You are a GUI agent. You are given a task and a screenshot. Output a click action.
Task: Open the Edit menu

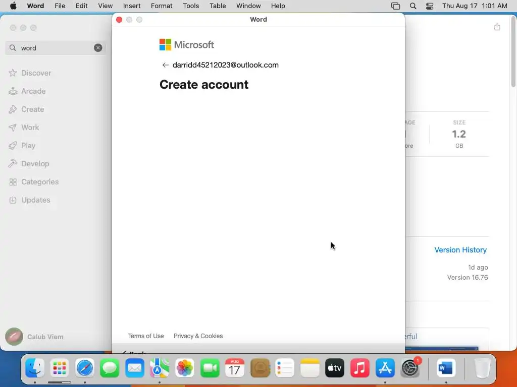click(x=81, y=6)
